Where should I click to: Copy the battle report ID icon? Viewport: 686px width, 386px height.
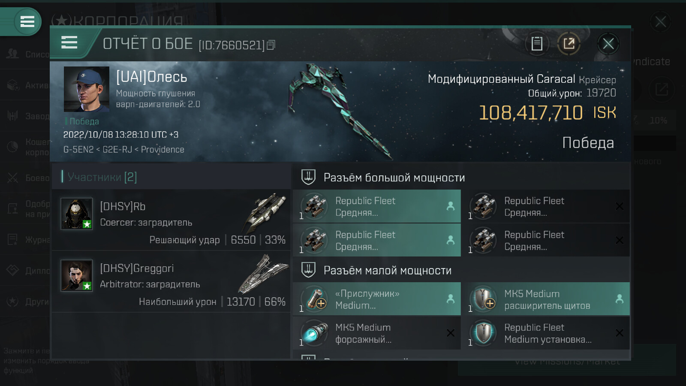pyautogui.click(x=271, y=45)
